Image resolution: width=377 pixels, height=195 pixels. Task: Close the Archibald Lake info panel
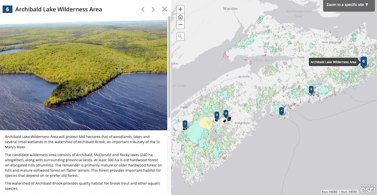pos(165,9)
